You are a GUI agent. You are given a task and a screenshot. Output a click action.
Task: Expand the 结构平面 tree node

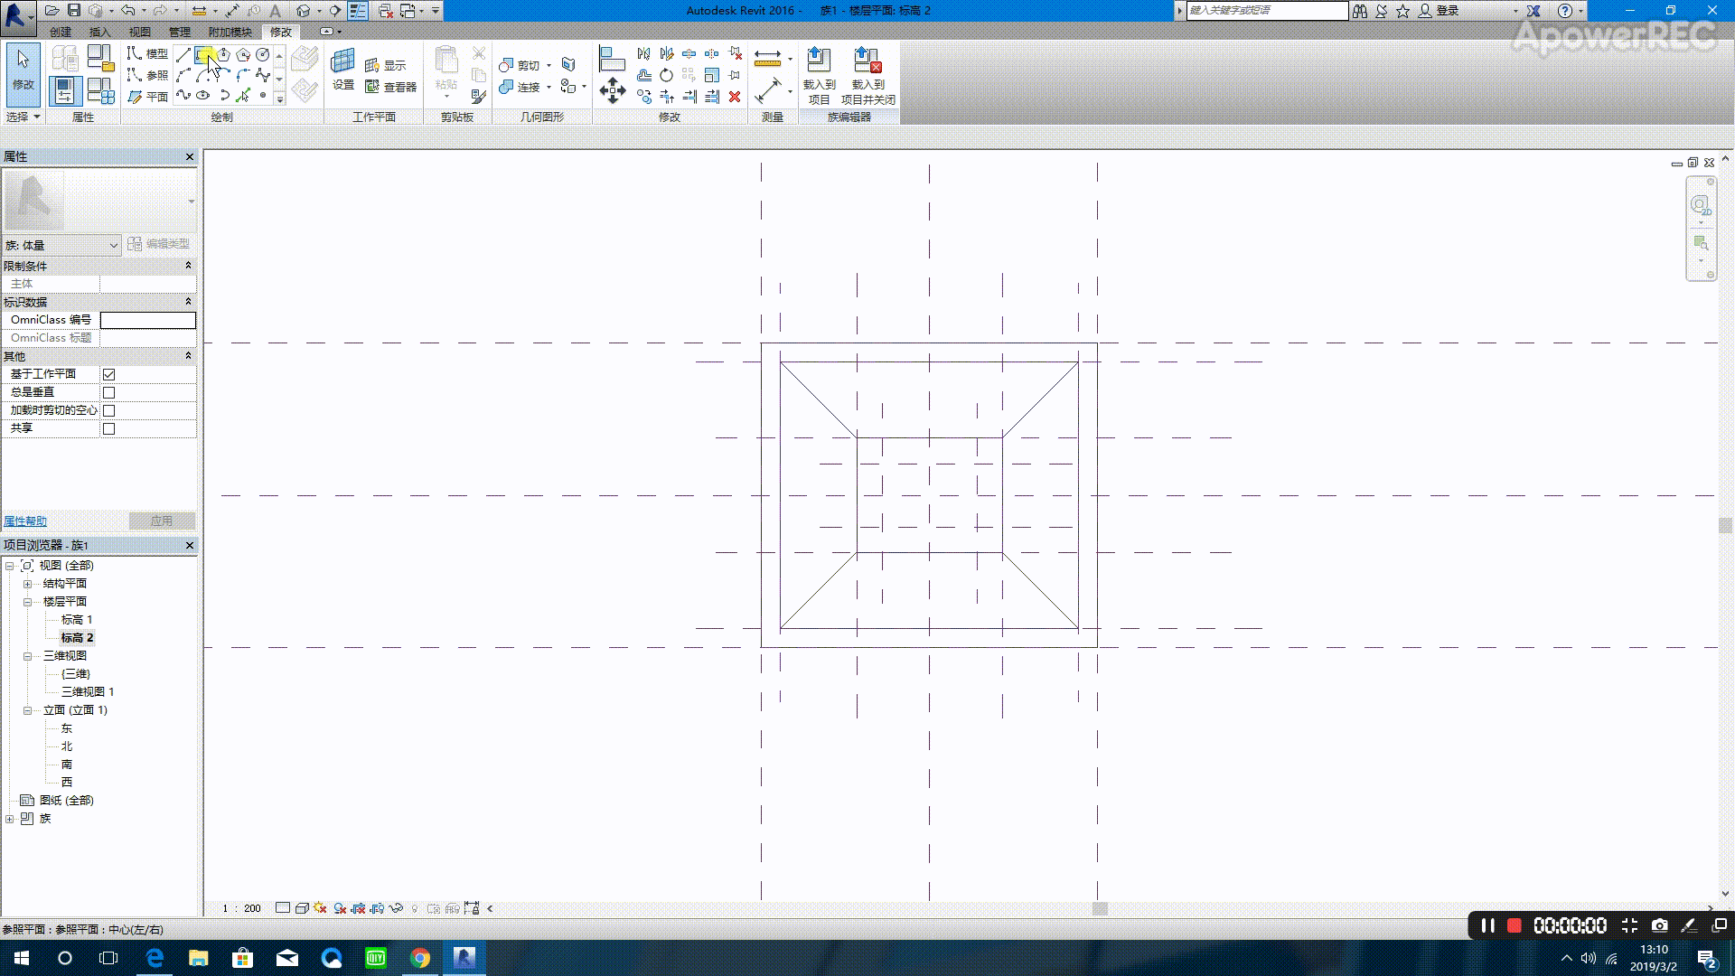pyautogui.click(x=27, y=584)
